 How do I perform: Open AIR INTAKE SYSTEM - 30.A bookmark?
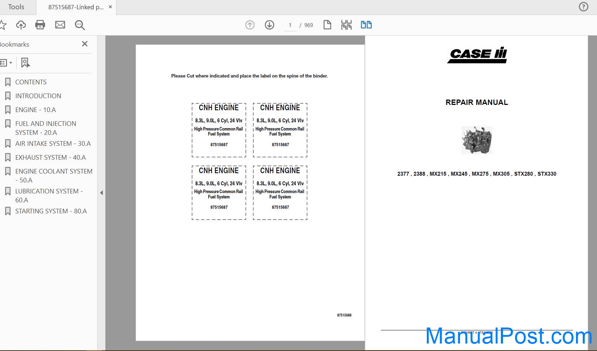53,144
